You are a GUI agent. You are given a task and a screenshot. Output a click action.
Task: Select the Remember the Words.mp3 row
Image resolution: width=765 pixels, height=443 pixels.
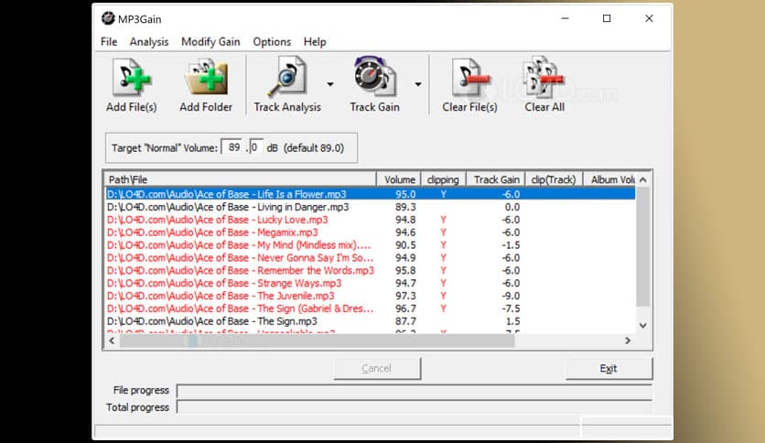point(371,270)
